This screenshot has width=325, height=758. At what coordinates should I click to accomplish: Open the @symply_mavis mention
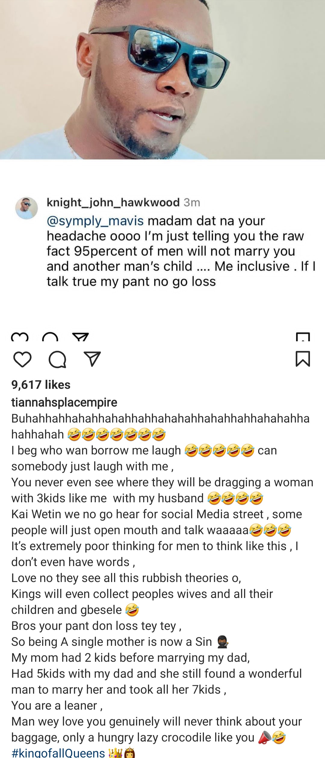click(x=95, y=221)
